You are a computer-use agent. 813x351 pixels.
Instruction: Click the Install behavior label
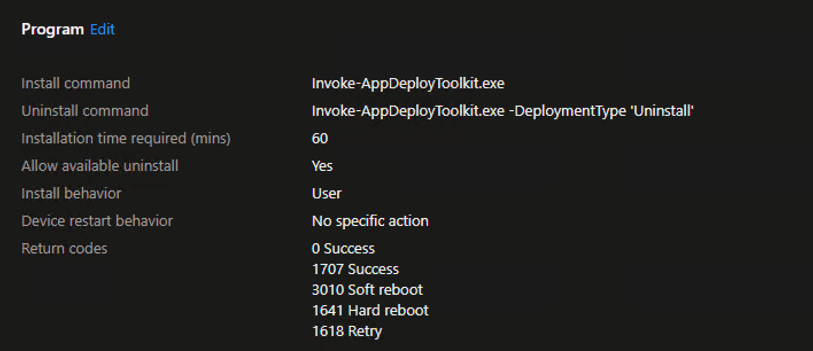click(71, 193)
